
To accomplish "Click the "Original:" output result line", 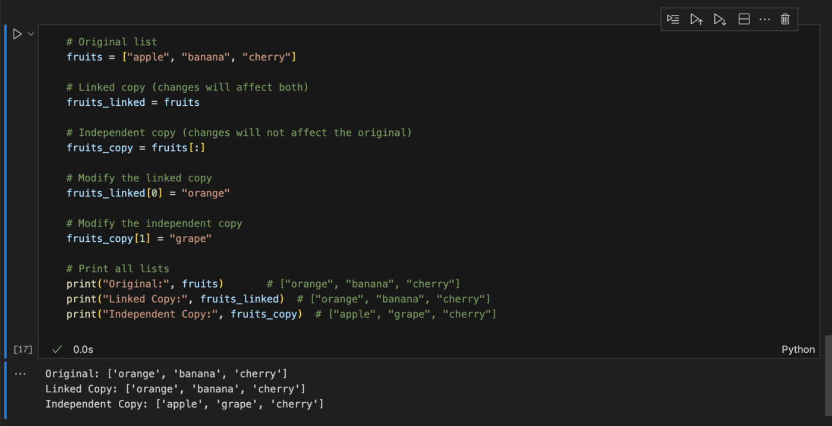I will point(166,374).
